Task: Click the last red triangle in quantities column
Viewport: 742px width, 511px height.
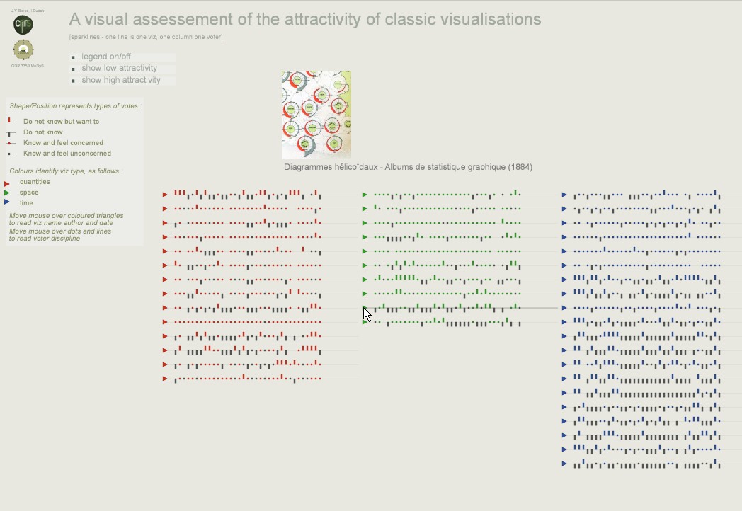Action: click(165, 379)
